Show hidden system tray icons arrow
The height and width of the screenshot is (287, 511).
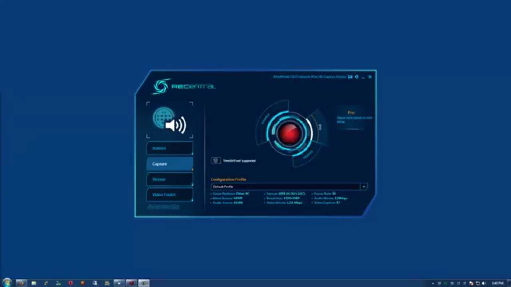[433, 283]
